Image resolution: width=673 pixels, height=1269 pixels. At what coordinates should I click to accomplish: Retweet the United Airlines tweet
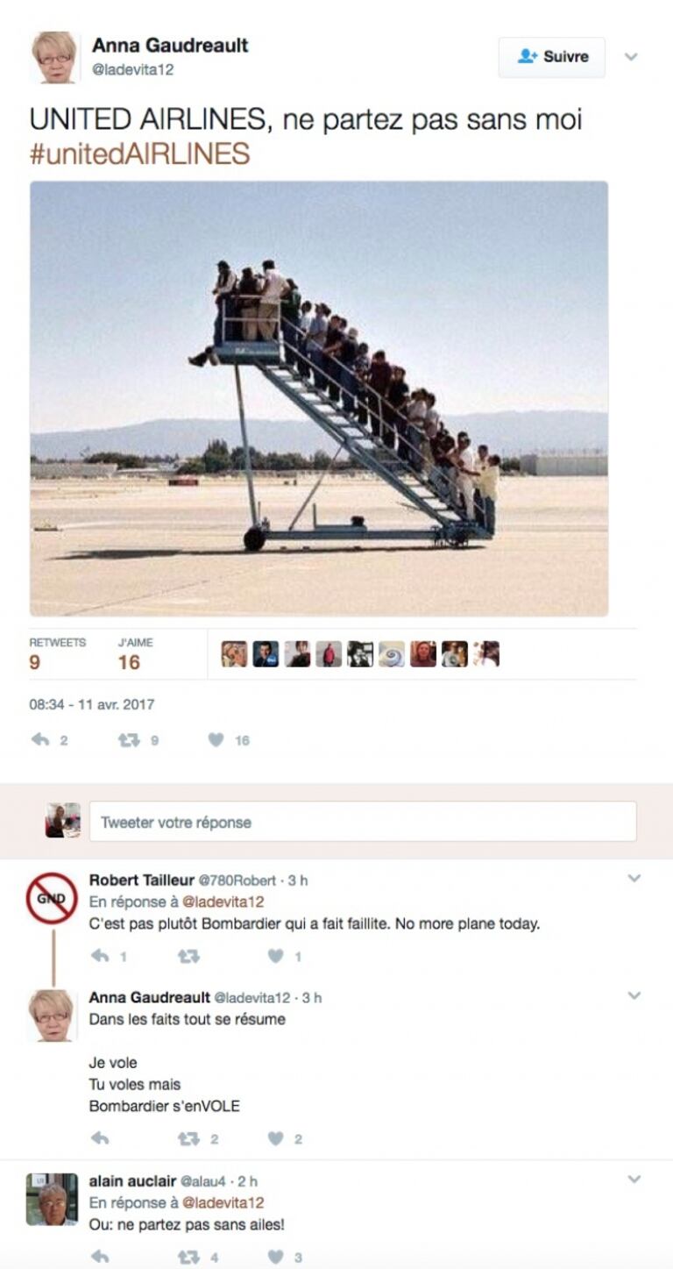(129, 740)
